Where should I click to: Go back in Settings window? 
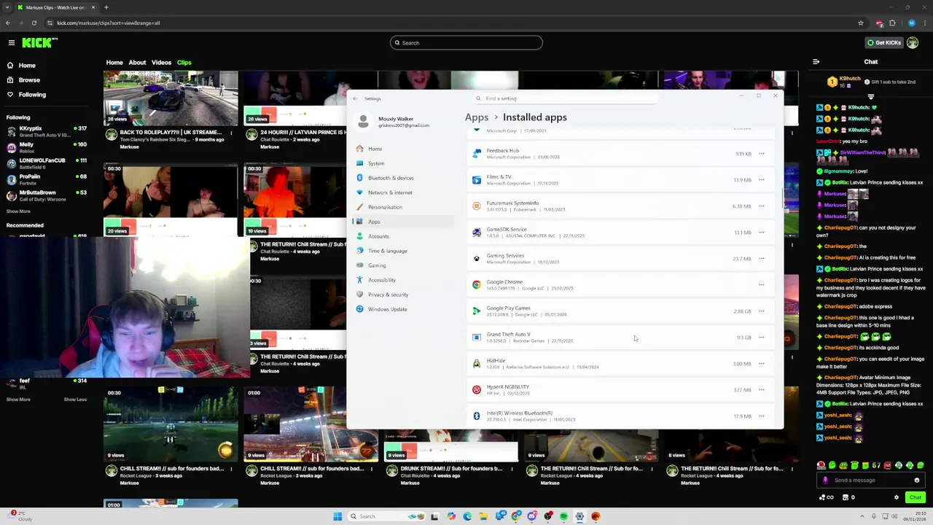click(x=355, y=98)
